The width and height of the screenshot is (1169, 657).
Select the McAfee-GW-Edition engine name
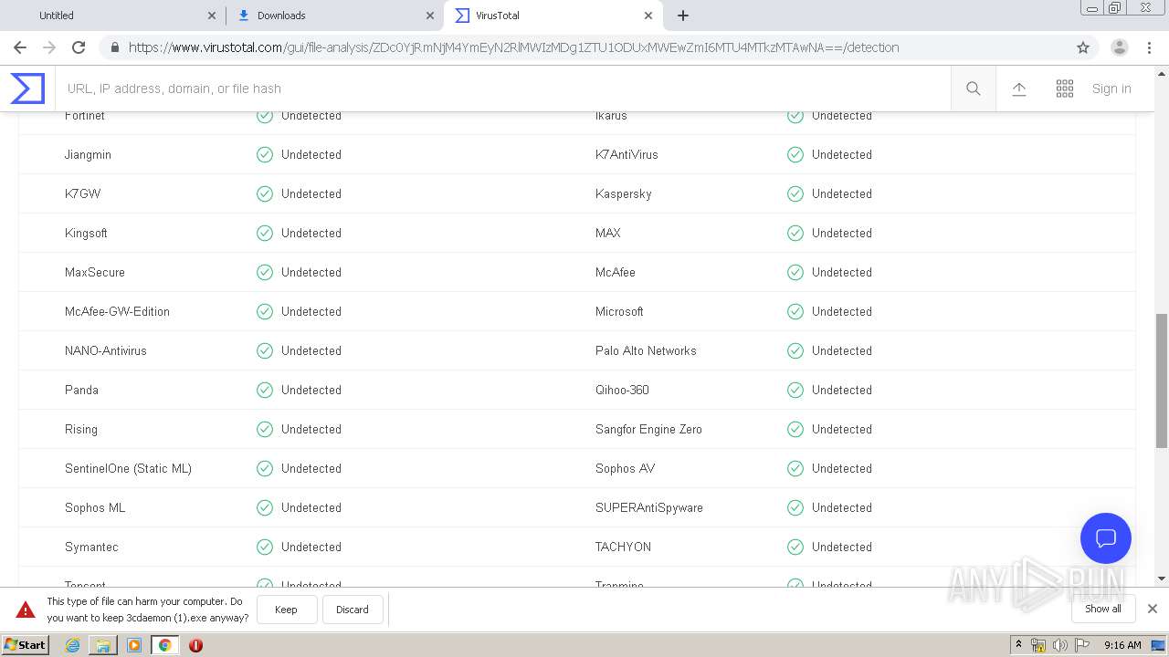click(117, 311)
